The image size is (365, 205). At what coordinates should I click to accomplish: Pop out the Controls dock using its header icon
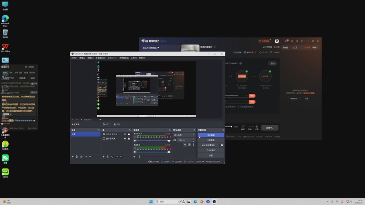223,130
